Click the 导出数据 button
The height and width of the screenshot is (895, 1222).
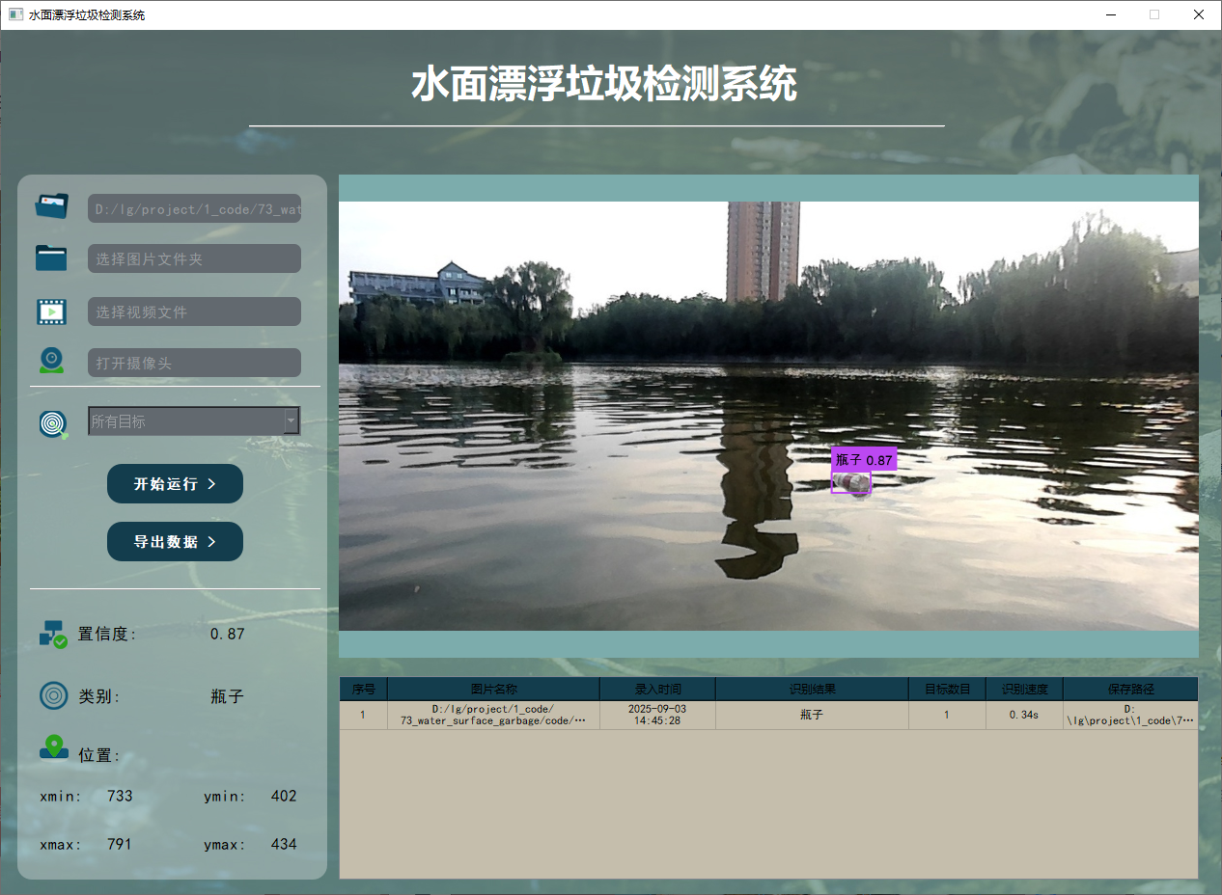(x=175, y=541)
